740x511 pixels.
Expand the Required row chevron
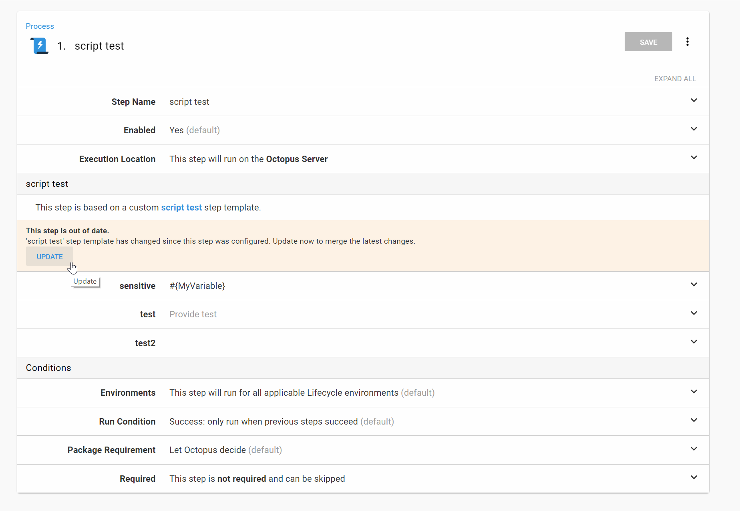pyautogui.click(x=694, y=477)
